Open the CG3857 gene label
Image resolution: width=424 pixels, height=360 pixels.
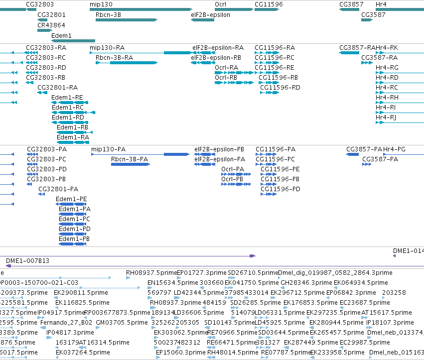[351, 4]
